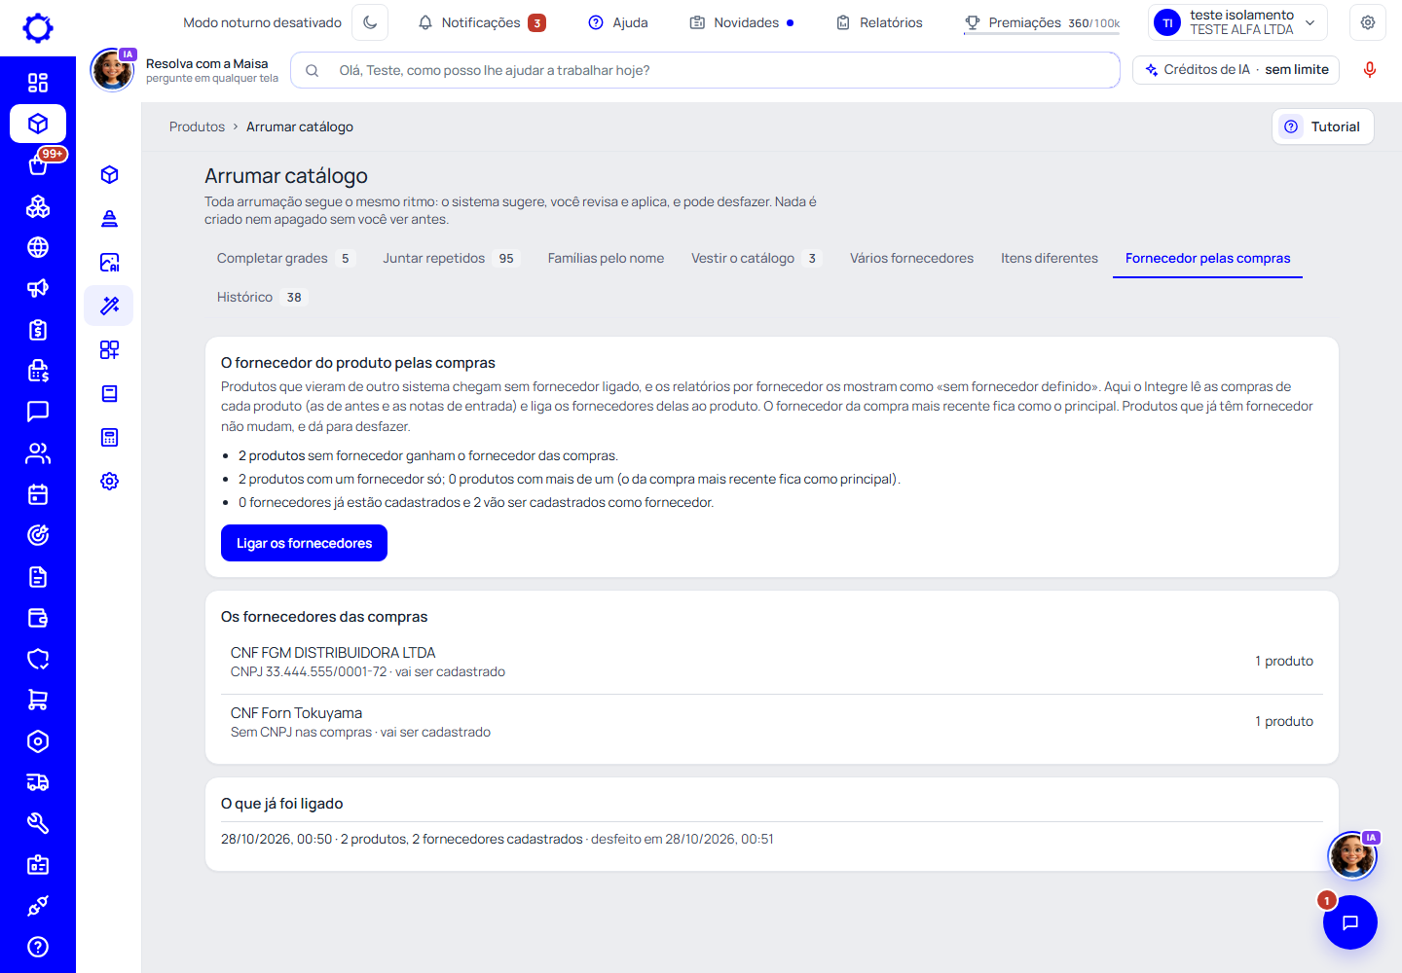This screenshot has height=973, width=1402.
Task: Open the floating chat button with the 1 badge
Action: click(x=1350, y=922)
